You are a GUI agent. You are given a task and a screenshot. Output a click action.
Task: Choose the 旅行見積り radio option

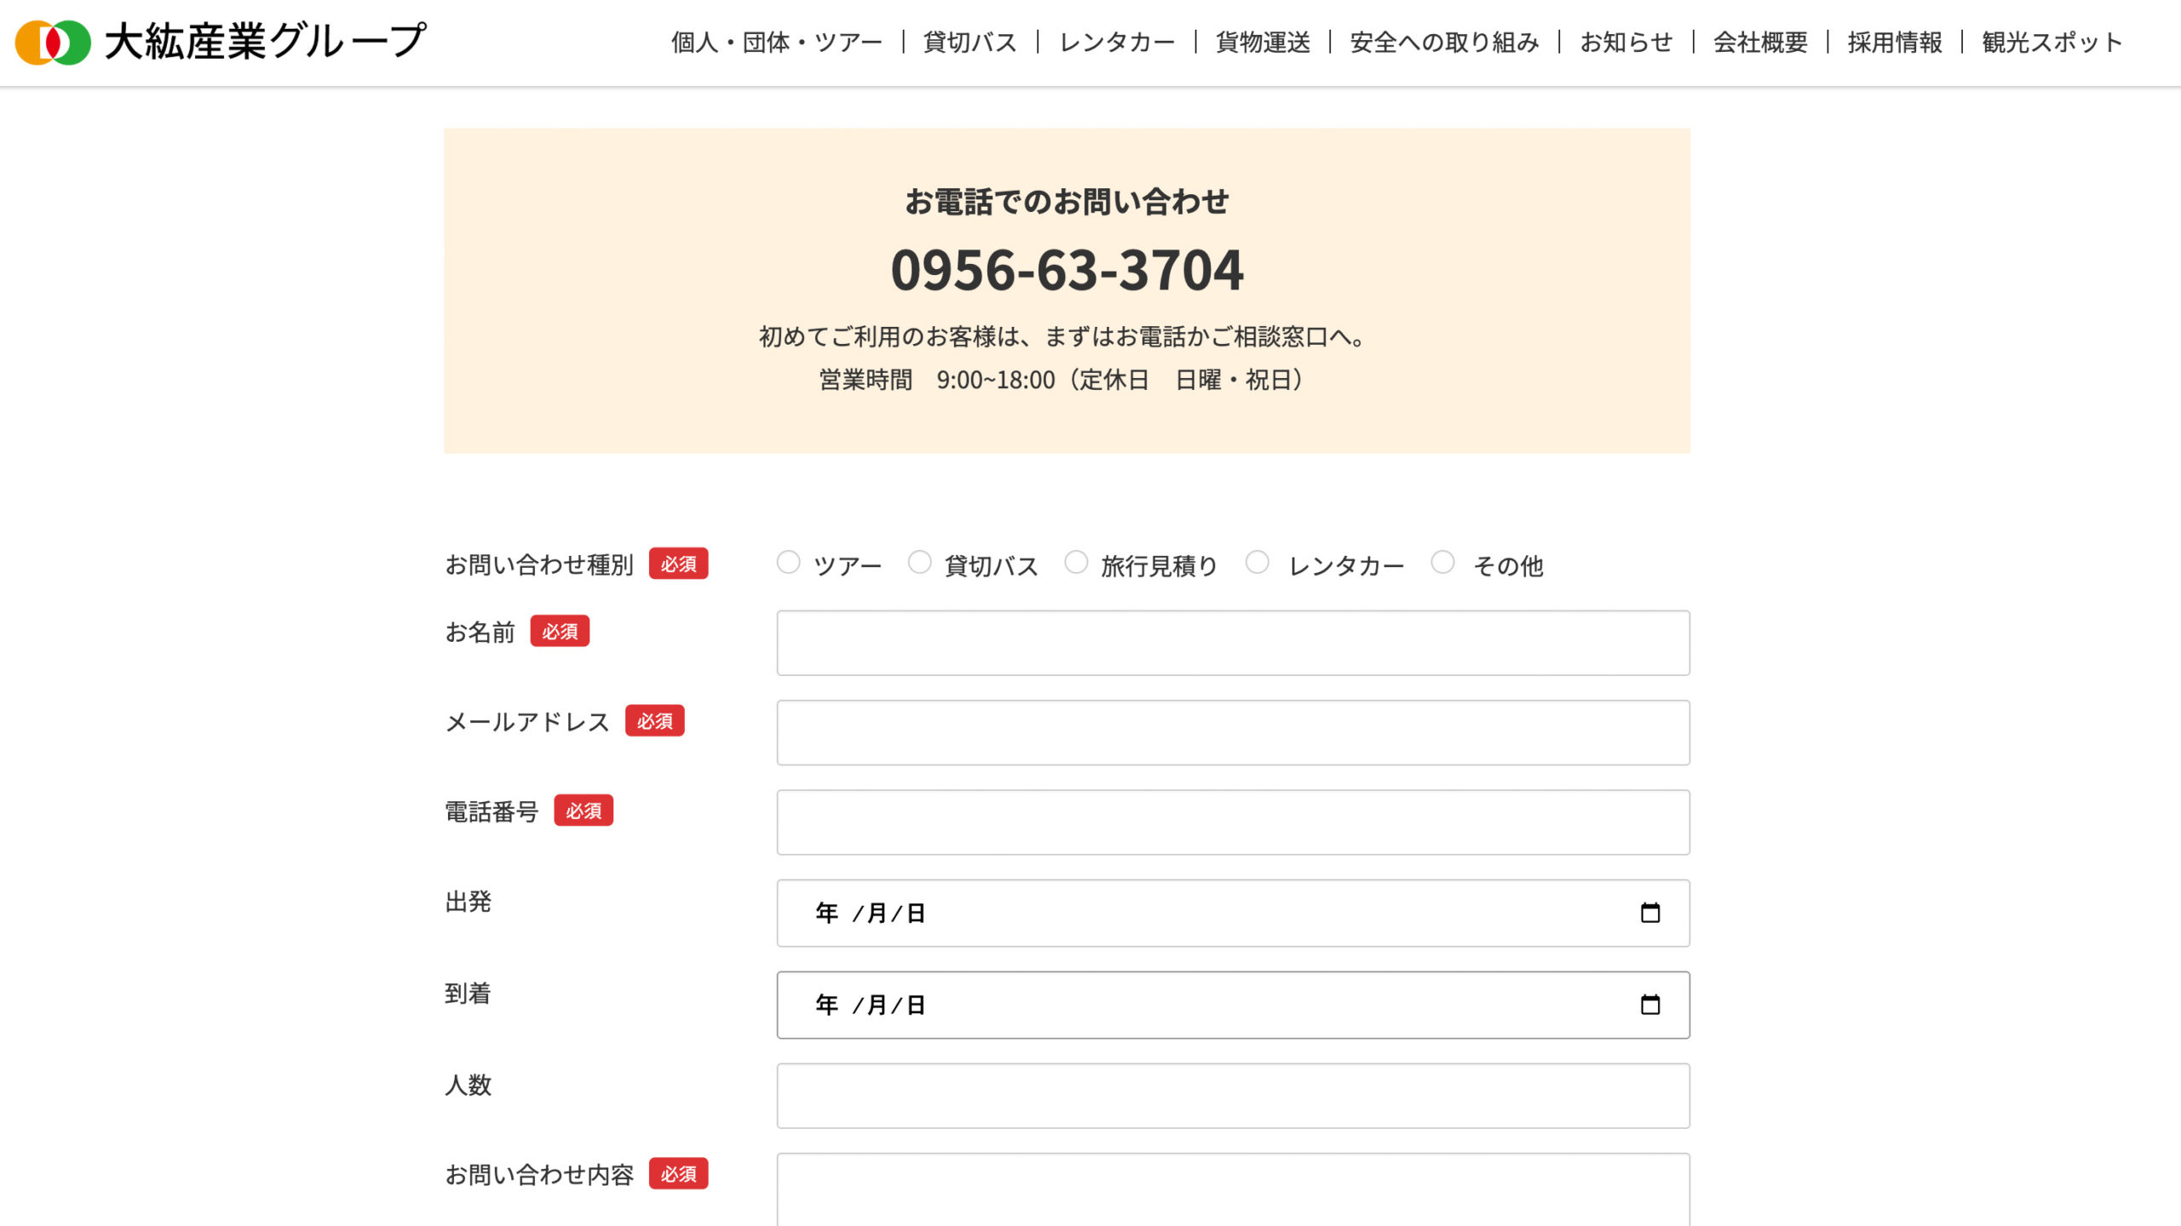1076,562
